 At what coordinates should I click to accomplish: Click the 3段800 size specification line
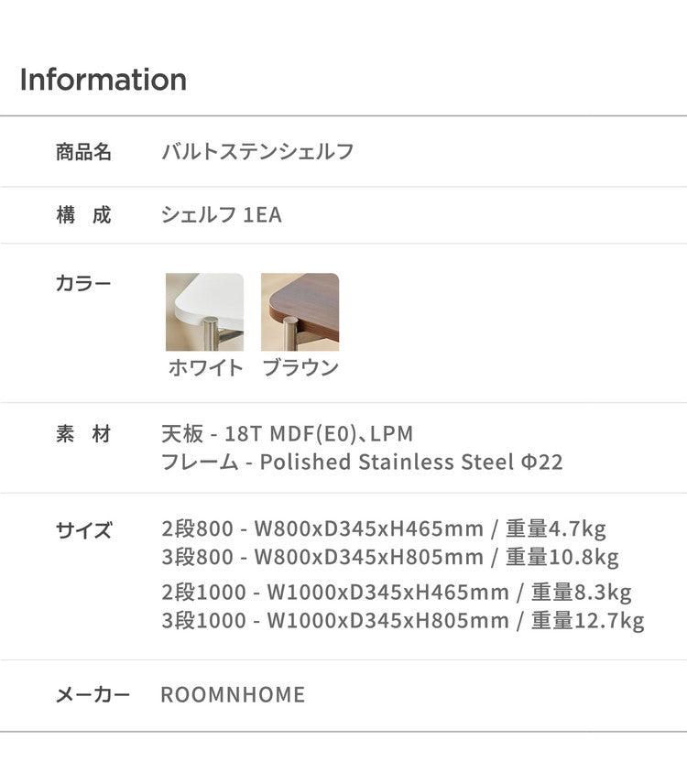pos(389,557)
